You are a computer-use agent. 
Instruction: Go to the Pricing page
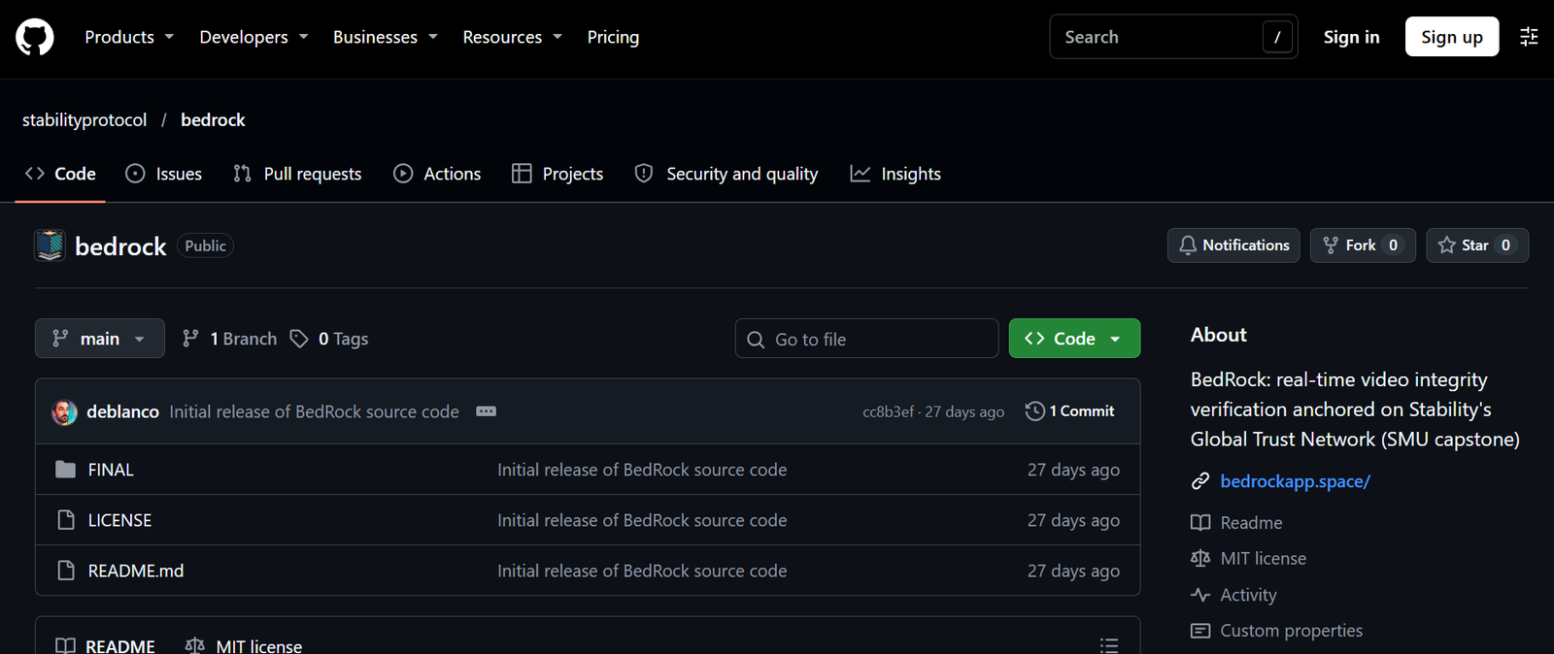pos(613,37)
